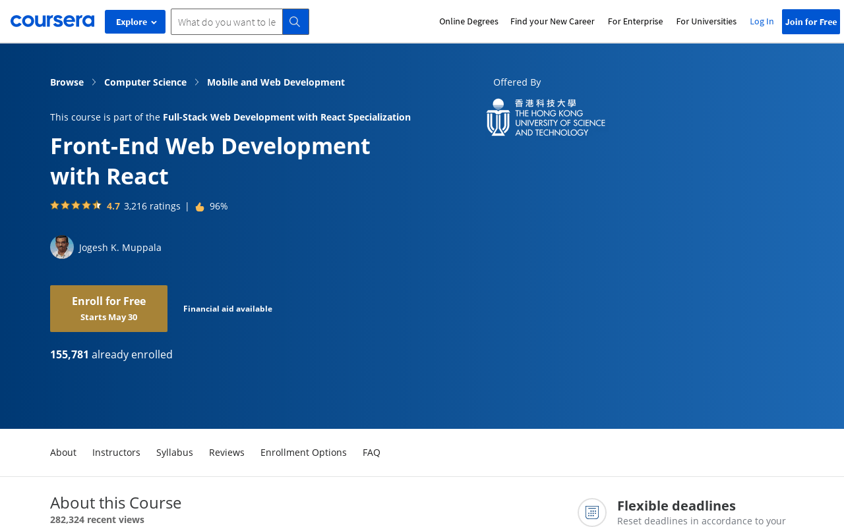Open Online Degrees link
This screenshot has height=527, width=844.
pyautogui.click(x=469, y=21)
